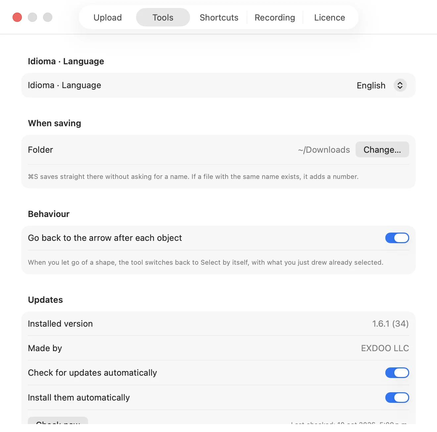Select the version number 1.6.1 (34)
This screenshot has width=437, height=432.
tap(391, 324)
